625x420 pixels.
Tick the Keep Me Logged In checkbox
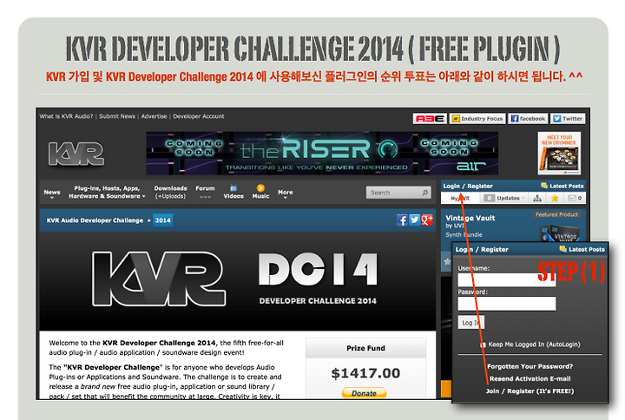[x=483, y=345]
